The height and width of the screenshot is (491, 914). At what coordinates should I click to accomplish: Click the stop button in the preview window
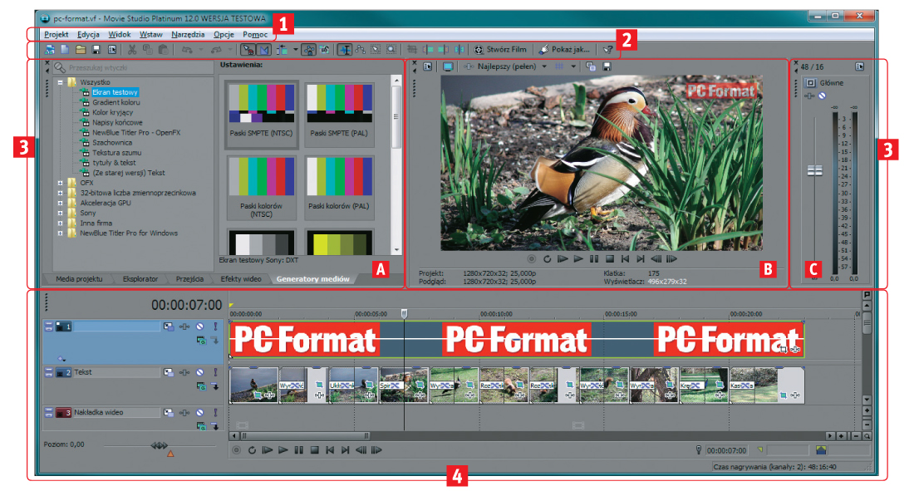[609, 259]
